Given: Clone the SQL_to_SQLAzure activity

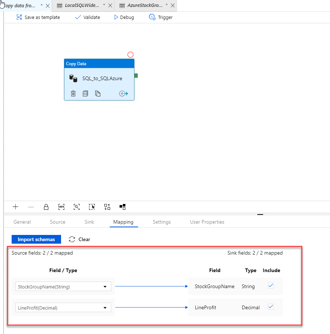Looking at the screenshot, I should pos(97,94).
